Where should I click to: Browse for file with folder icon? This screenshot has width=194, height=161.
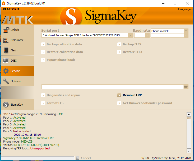(186, 87)
